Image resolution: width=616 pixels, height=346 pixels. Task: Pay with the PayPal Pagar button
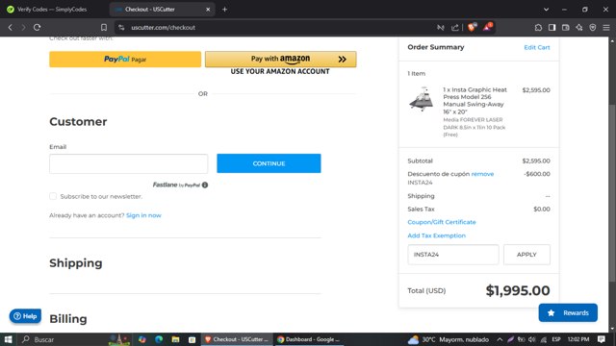pos(125,60)
